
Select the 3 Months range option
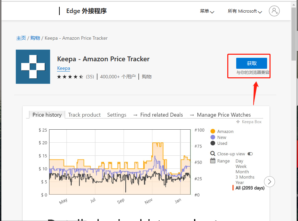point(245,177)
